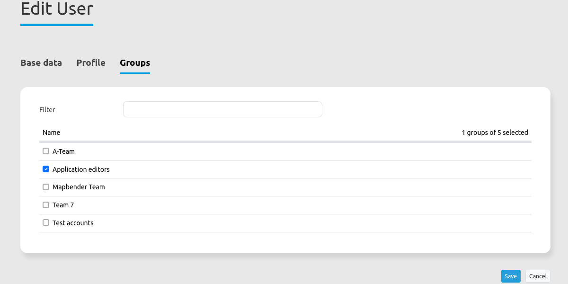The width and height of the screenshot is (568, 284).
Task: Click the Save button
Action: coord(511,276)
